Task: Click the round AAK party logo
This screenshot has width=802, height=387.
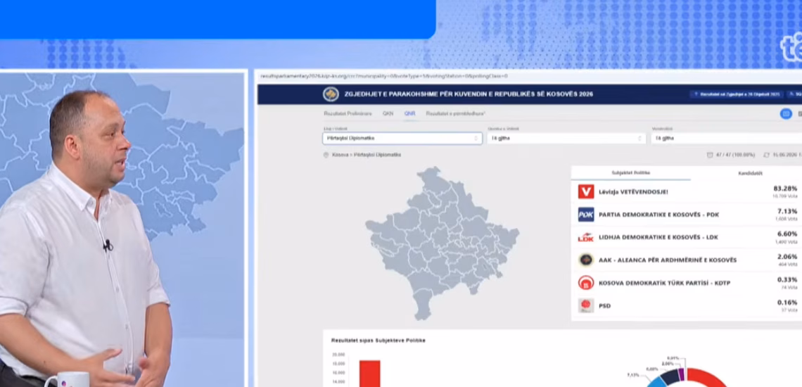Action: point(585,260)
